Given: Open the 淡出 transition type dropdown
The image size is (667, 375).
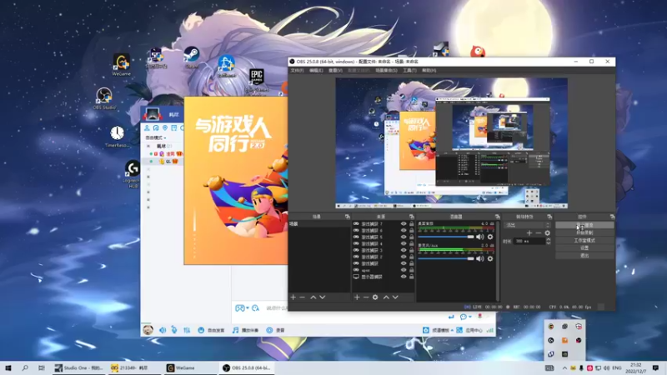Looking at the screenshot, I should [527, 225].
